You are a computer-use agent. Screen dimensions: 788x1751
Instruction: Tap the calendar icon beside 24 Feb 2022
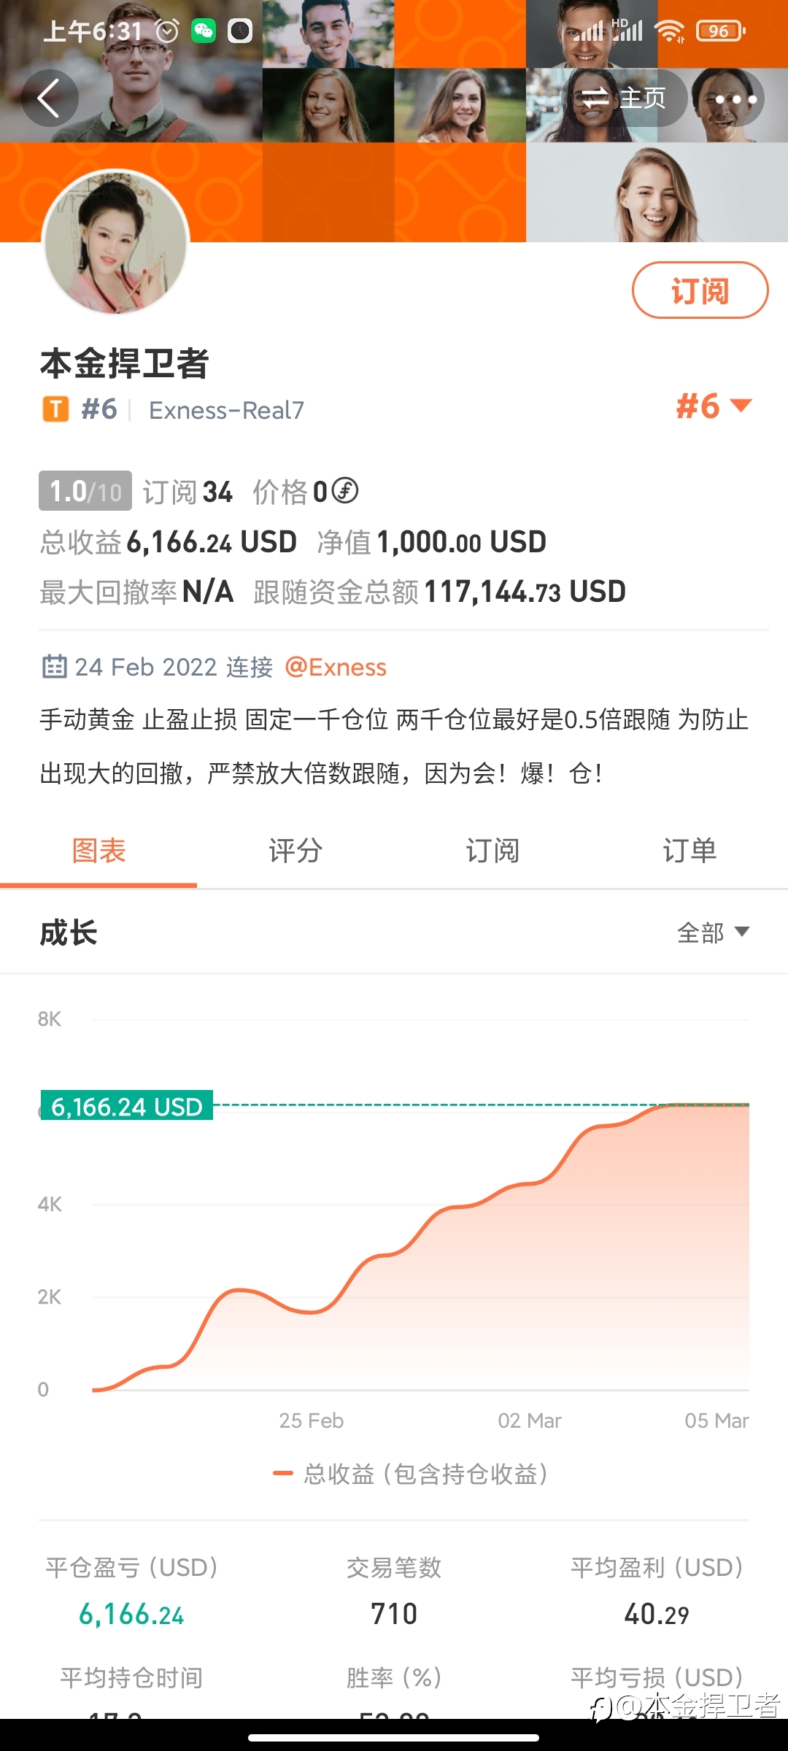pyautogui.click(x=54, y=666)
